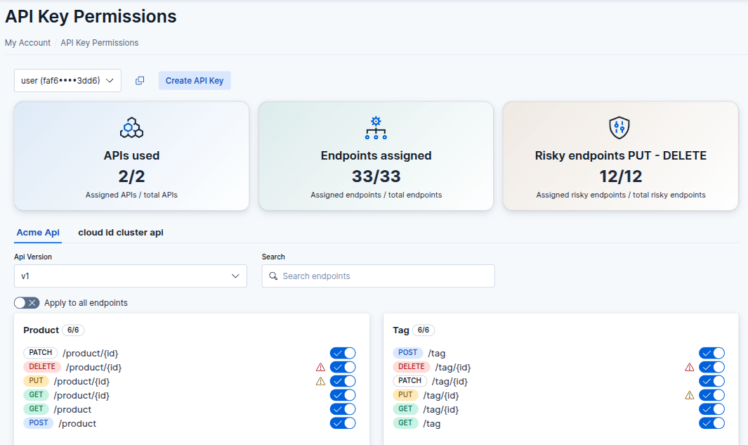Click the GET badge for /tag/{id}

(x=405, y=409)
